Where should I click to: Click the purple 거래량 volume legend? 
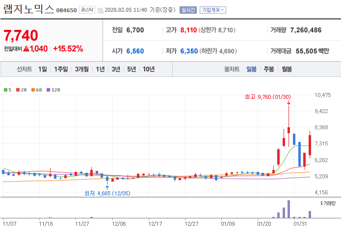point(328,203)
